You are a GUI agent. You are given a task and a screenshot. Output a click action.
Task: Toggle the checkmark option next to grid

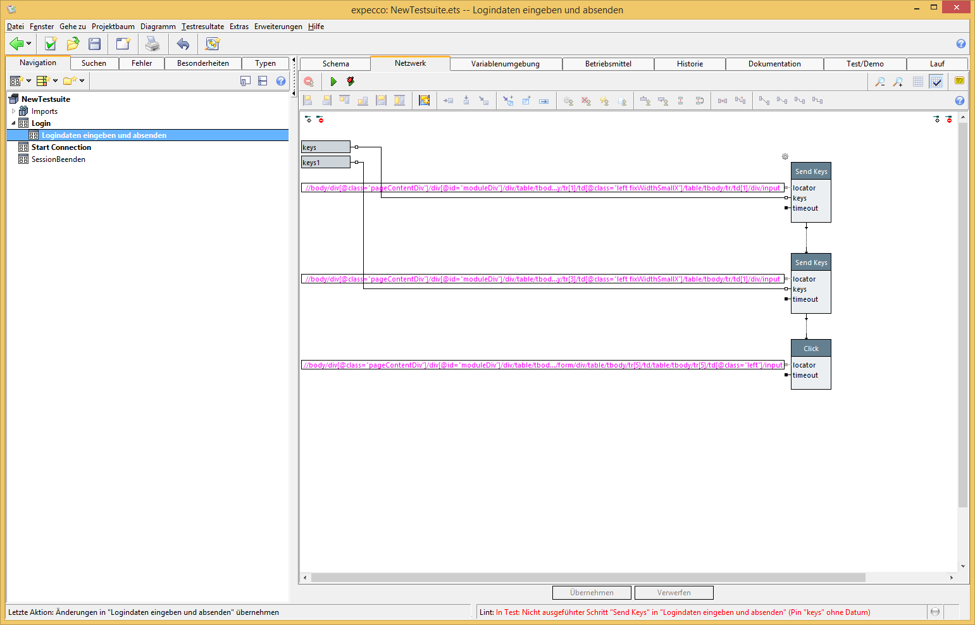point(936,82)
